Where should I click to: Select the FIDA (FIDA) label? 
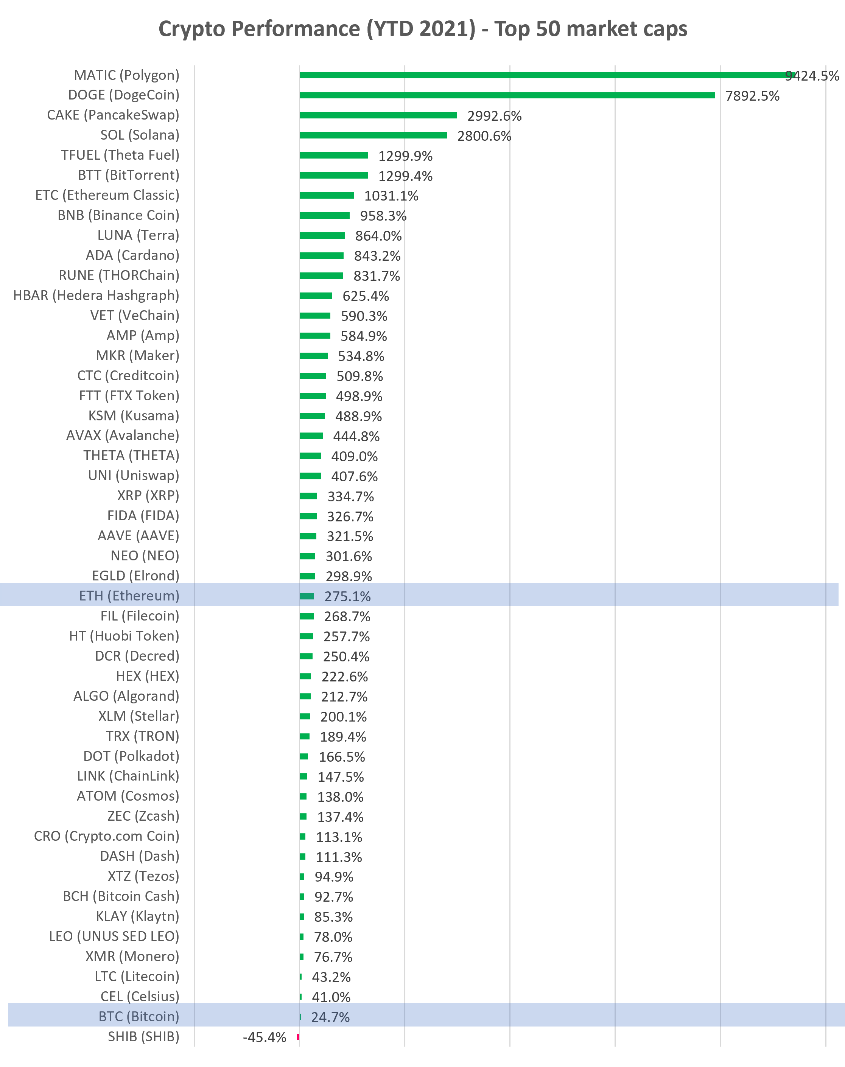coord(143,515)
